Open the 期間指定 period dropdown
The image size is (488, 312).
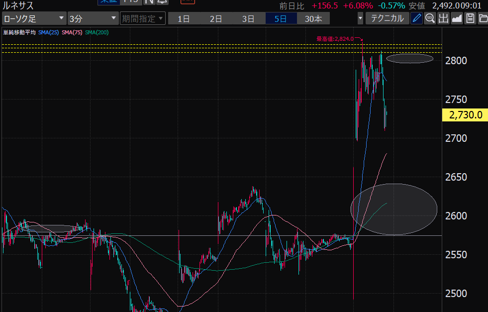point(142,19)
